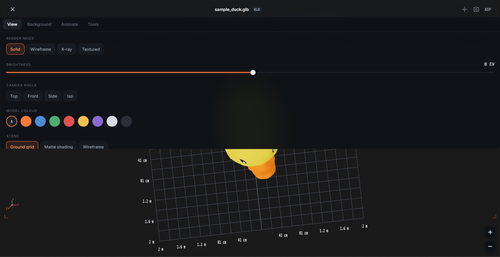Zoom in with the plus button
This screenshot has height=257, width=500.
[x=490, y=232]
